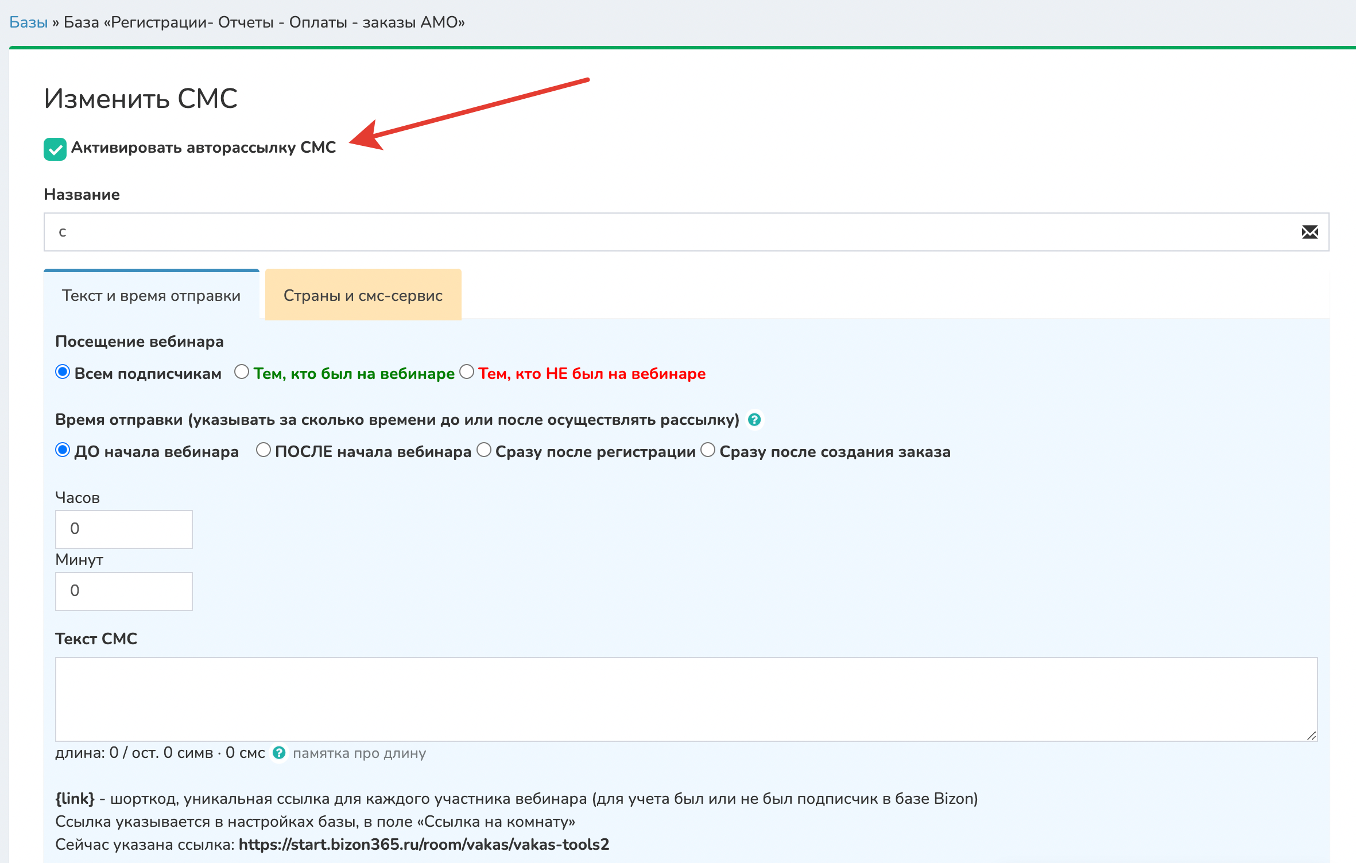Choose ПОСЛЕ начала вебинара option
Screen dimensions: 1356x863
click(263, 450)
